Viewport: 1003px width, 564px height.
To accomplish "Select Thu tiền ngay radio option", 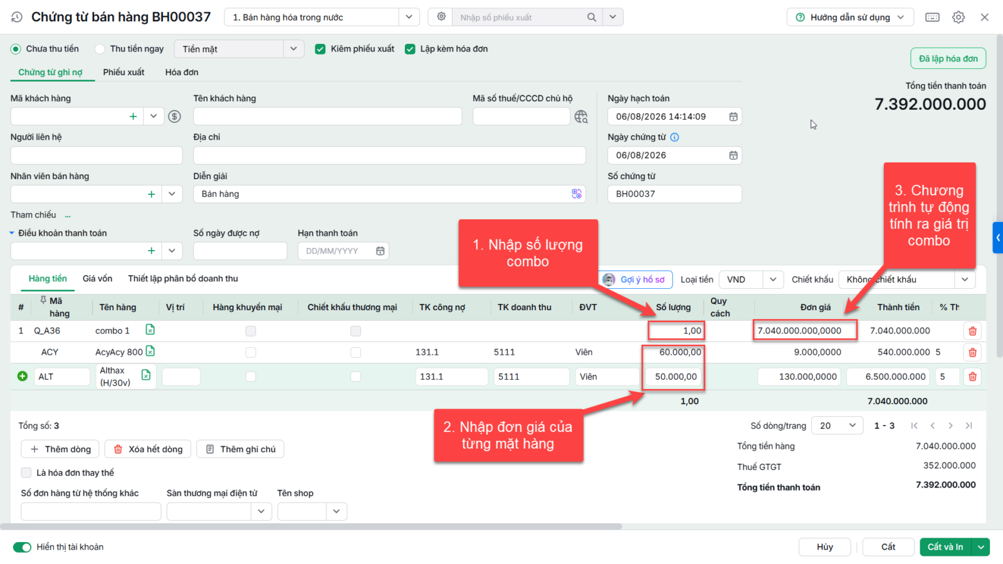I will click(x=100, y=49).
